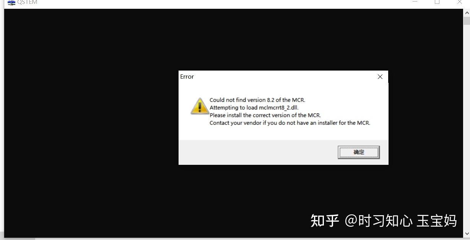Click the "Please install the correct version" line

pos(265,115)
